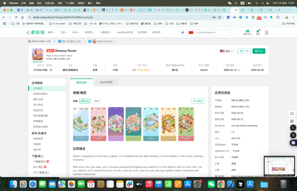Focus the app name or App ID search field
Viewport: 297px width, 191px height.
click(x=212, y=33)
